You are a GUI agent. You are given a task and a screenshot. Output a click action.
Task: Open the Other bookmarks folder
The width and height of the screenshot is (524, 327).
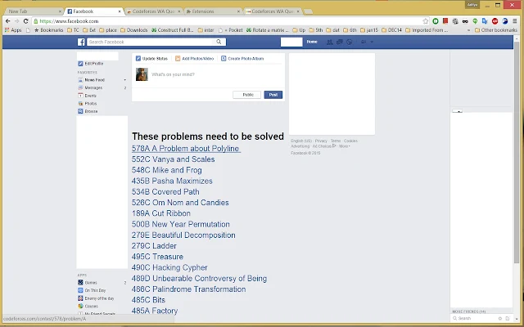click(496, 30)
